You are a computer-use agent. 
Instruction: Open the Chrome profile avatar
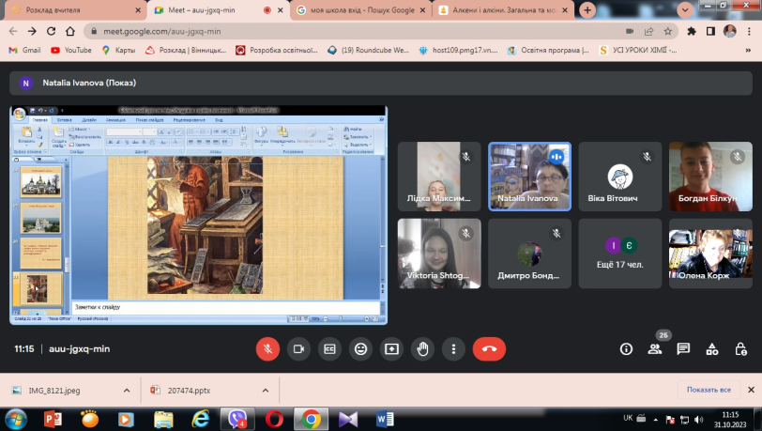[x=729, y=31]
